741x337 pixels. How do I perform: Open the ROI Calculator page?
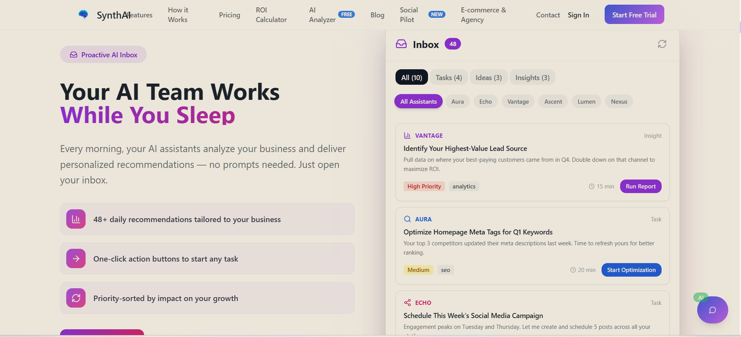pos(271,15)
